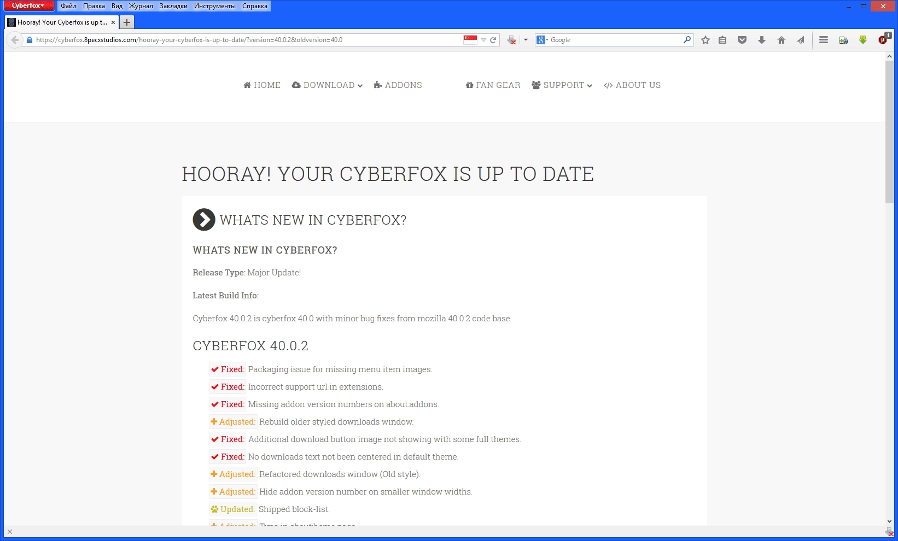Click the image transfer add-on icon

tap(843, 40)
